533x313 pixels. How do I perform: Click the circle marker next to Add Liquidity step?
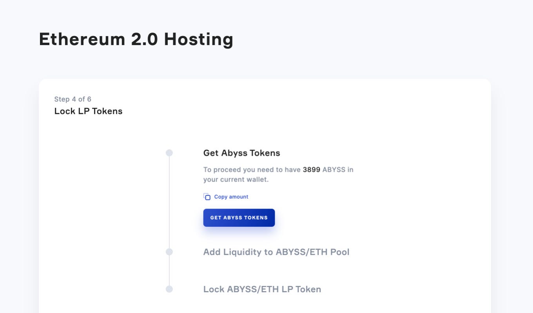coord(169,252)
